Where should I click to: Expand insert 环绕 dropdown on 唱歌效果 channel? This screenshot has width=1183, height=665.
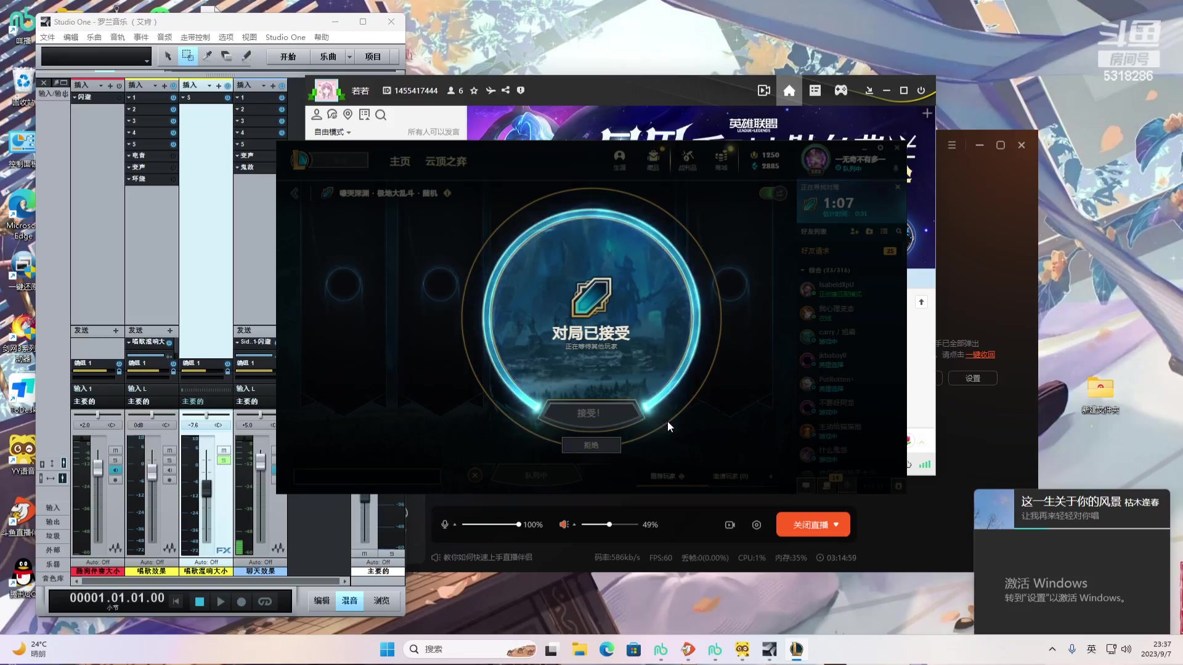tap(129, 179)
